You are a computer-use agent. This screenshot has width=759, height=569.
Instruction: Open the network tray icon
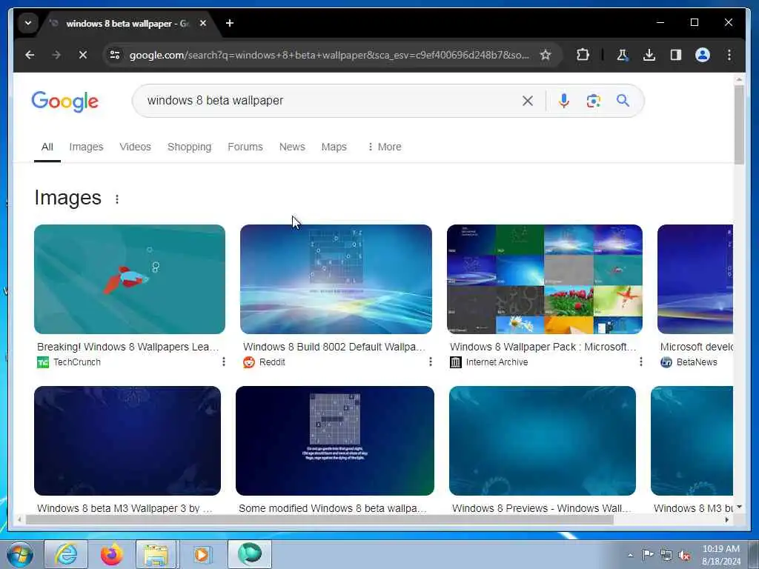666,556
